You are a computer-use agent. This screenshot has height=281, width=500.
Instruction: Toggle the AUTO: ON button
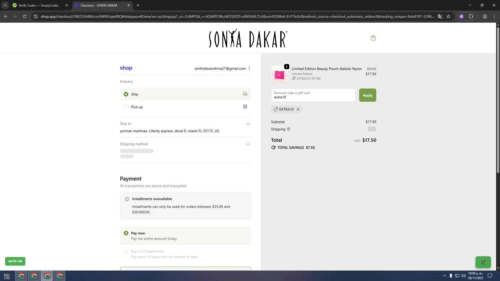point(15,261)
